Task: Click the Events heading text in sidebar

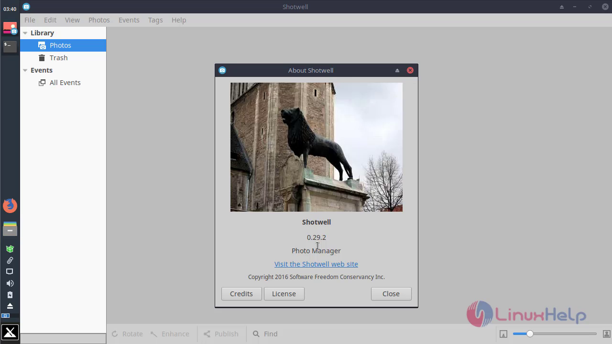Action: [x=42, y=70]
